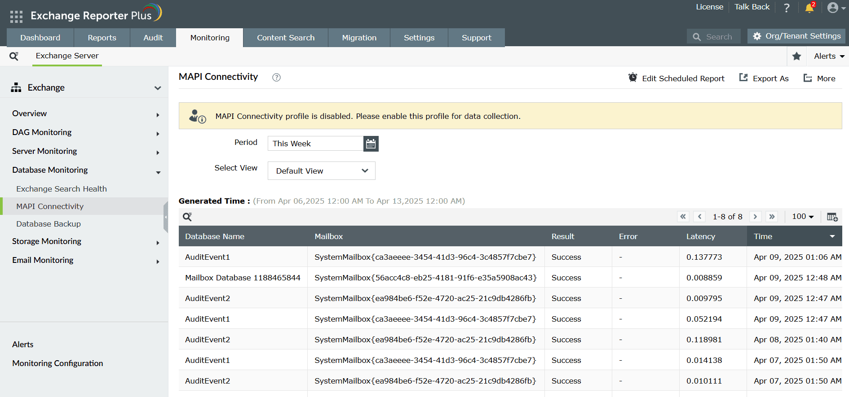
Task: Expand the Server Monitoring section
Action: [x=84, y=151]
